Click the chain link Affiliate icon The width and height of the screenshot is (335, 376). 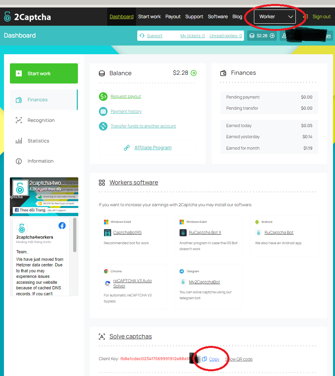tap(127, 148)
